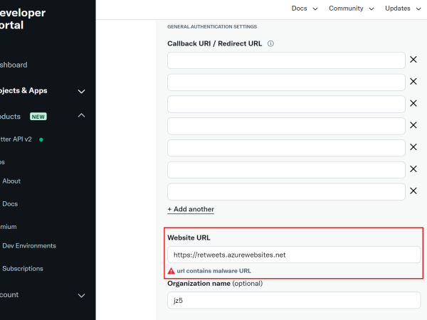The image size is (427, 320).
Task: Click the NEW badge next to Products
Action: (x=38, y=117)
